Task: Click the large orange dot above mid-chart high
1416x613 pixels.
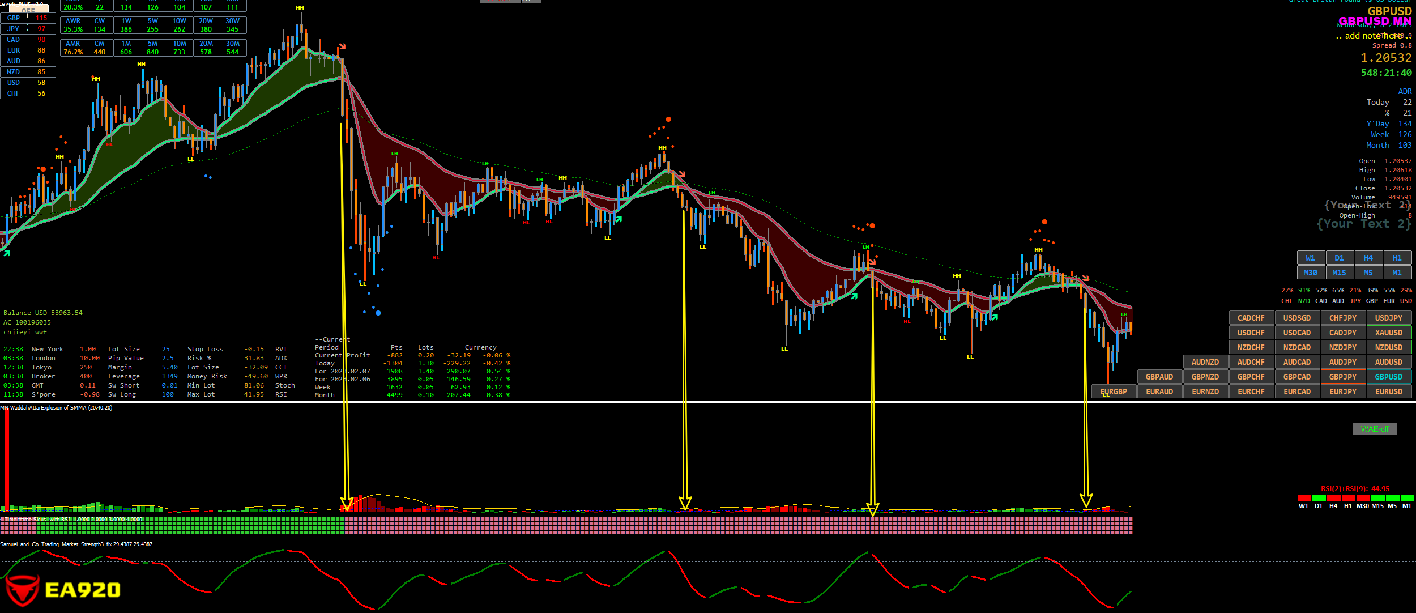Action: pos(668,120)
